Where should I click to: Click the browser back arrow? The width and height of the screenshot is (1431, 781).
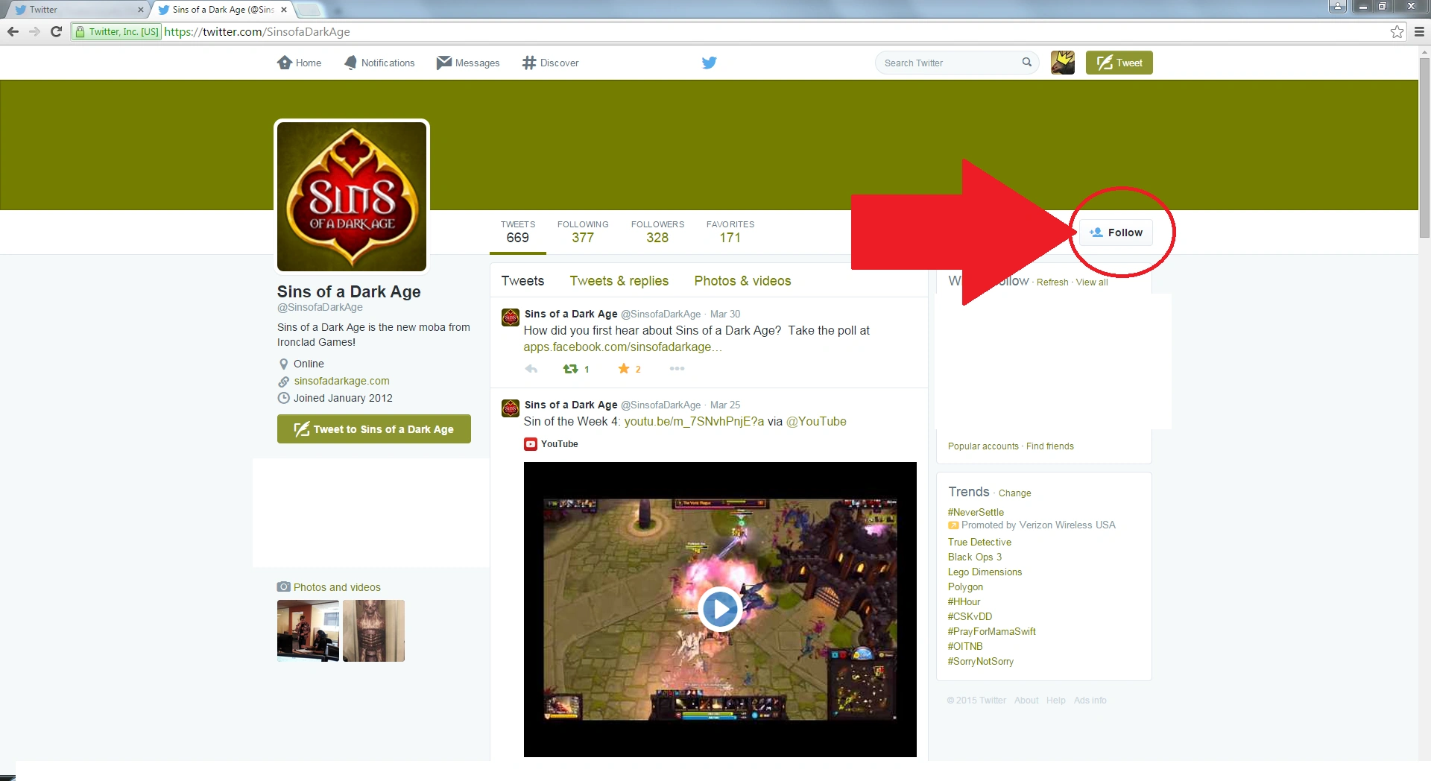[13, 31]
